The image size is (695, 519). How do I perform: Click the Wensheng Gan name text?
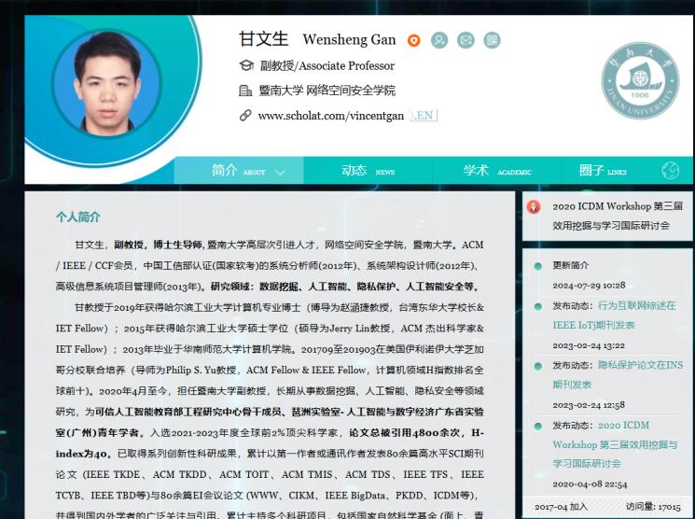coord(349,40)
